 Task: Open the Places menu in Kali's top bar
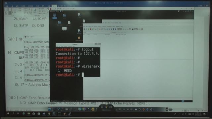[57, 12]
